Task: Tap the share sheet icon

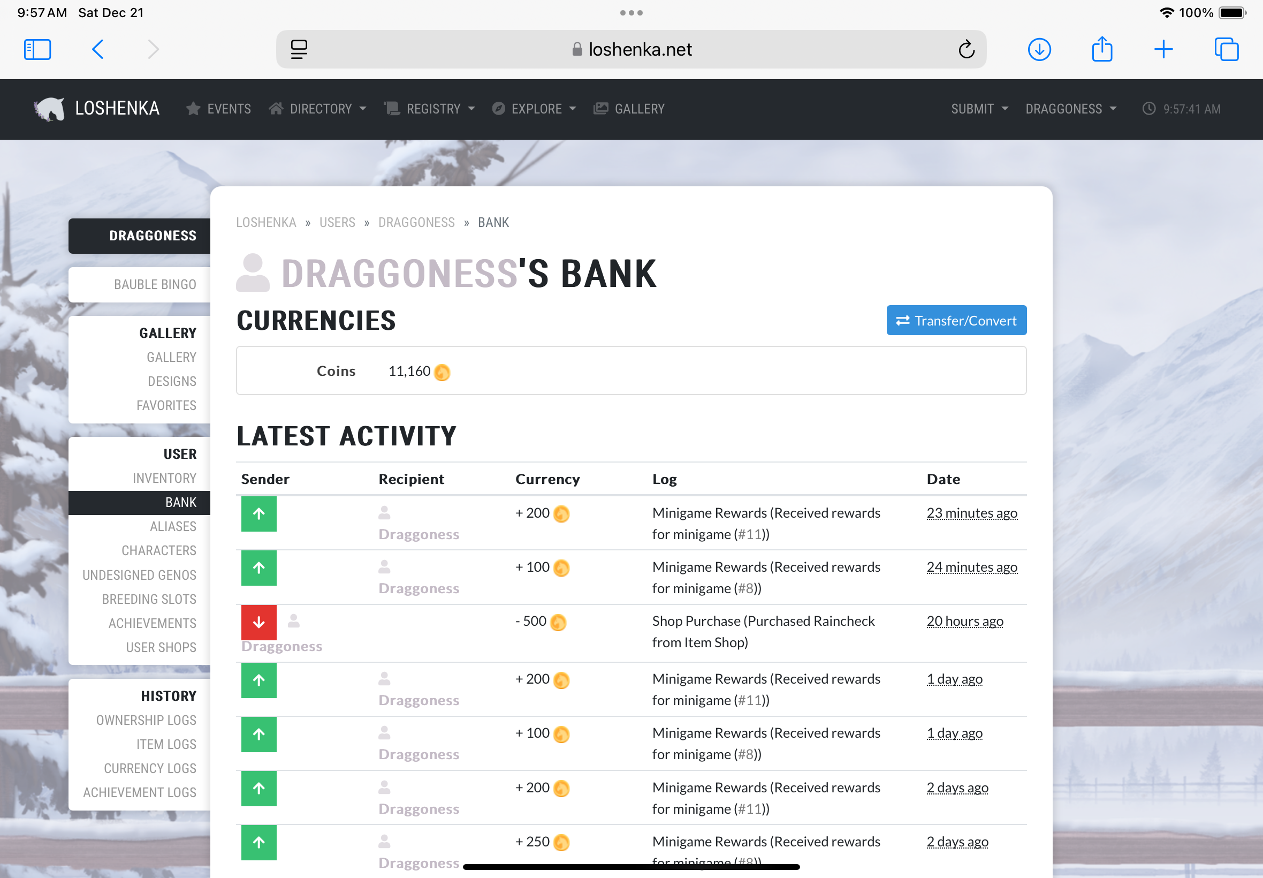Action: coord(1101,49)
